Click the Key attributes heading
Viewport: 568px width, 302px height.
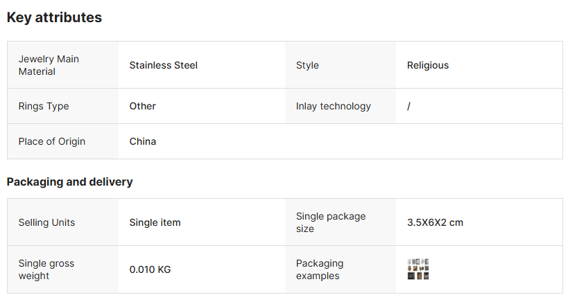point(54,18)
